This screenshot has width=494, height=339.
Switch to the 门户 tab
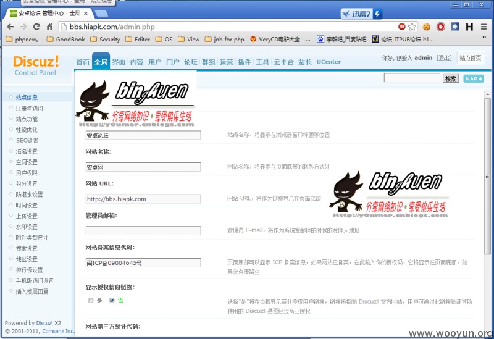[x=173, y=62]
